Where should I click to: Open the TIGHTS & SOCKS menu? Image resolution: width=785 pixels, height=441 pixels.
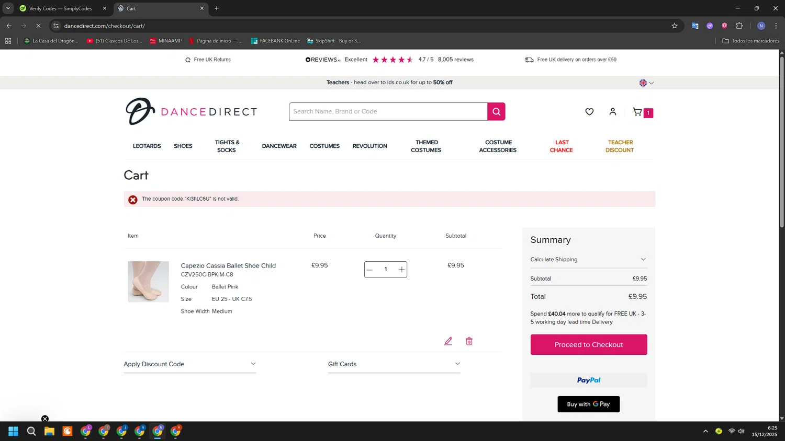pos(227,146)
